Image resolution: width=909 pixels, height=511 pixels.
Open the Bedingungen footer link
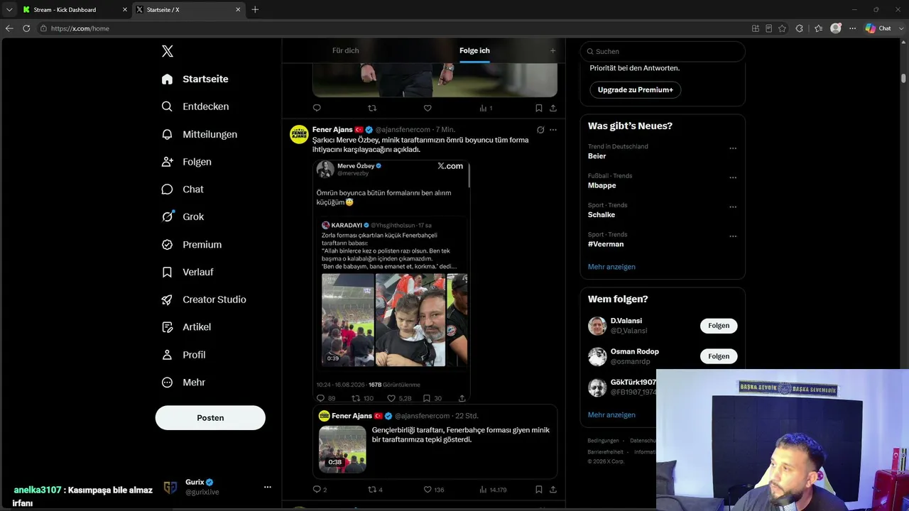pos(604,441)
